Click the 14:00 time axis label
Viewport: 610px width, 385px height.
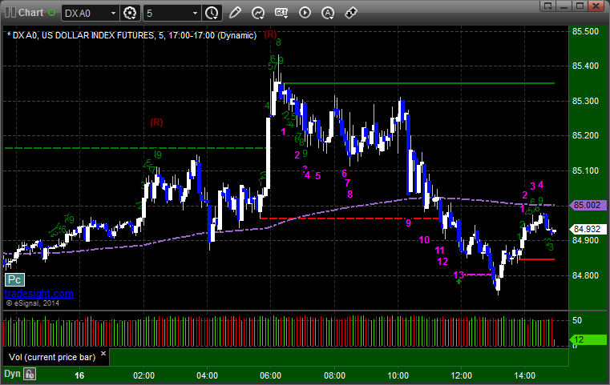pyautogui.click(x=525, y=375)
